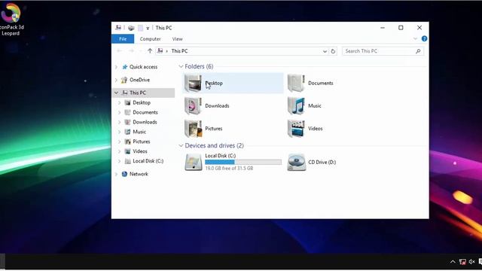
Task: Click the OneDrive icon in navigation pane
Action: click(x=124, y=80)
